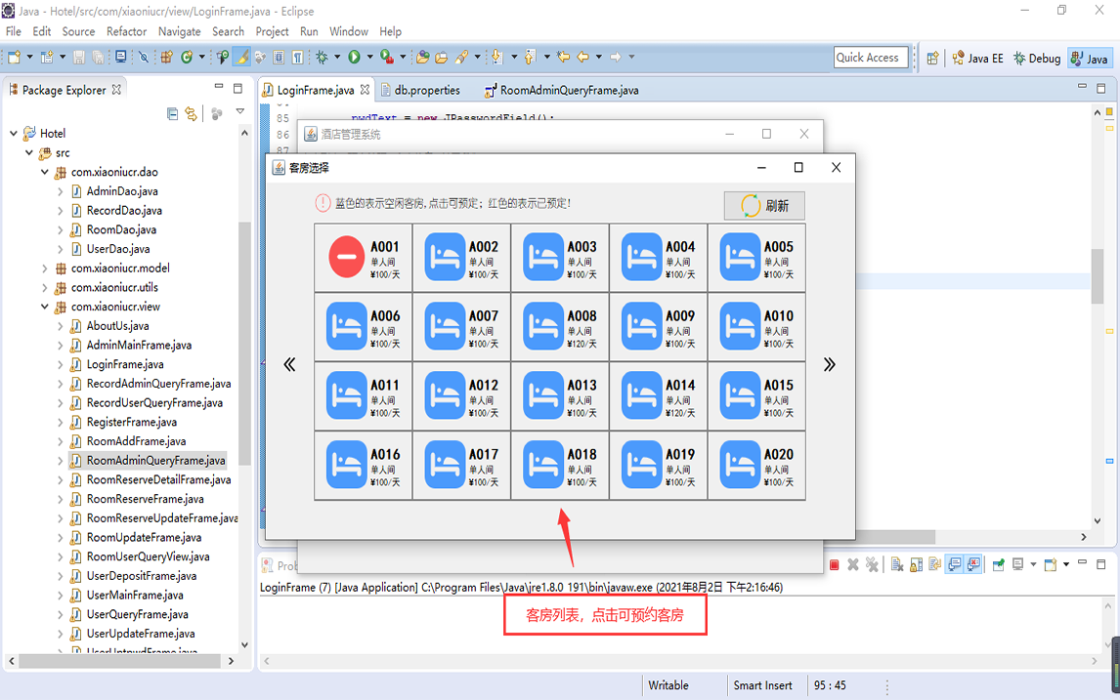Click the red Terminate button in Console
The width and height of the screenshot is (1120, 700).
pyautogui.click(x=835, y=564)
